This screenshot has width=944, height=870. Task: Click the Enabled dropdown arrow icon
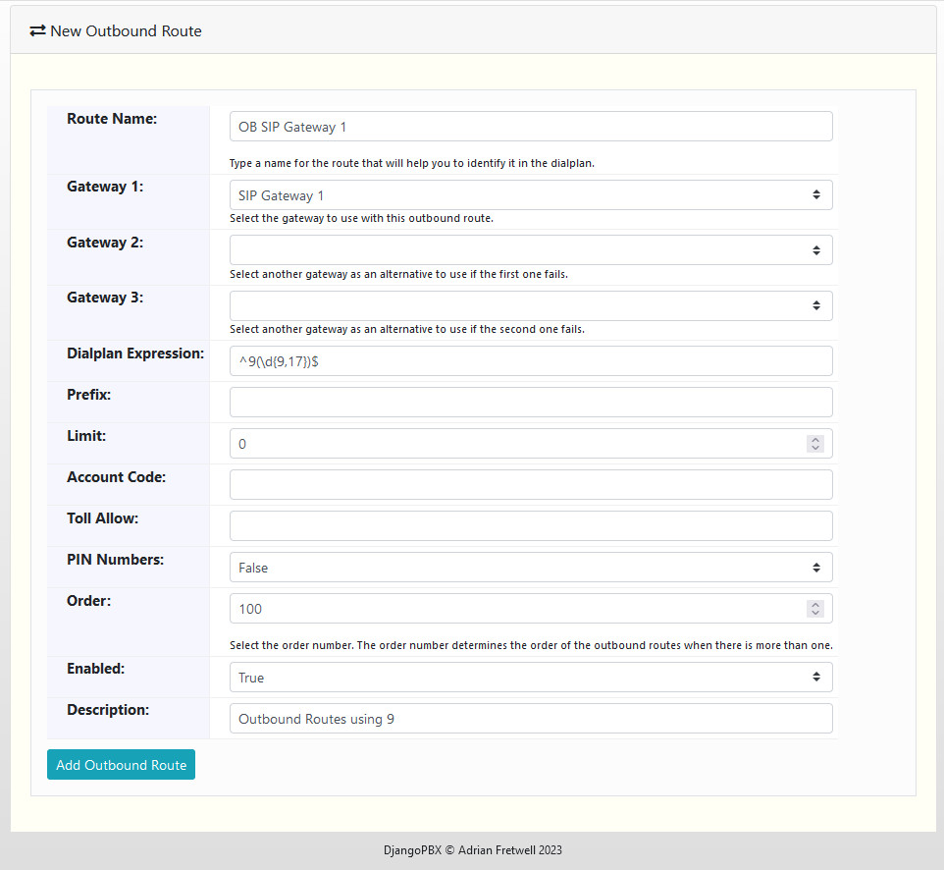[x=815, y=678]
